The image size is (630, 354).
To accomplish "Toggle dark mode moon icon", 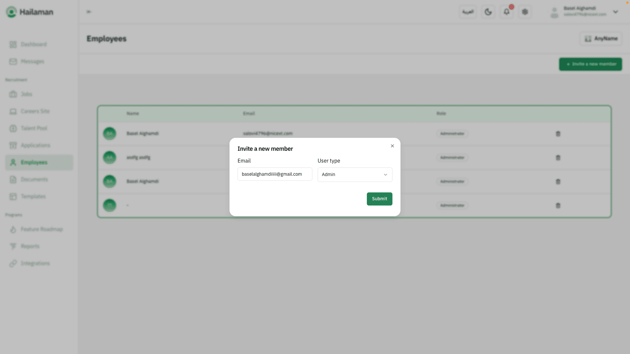I will pyautogui.click(x=488, y=12).
